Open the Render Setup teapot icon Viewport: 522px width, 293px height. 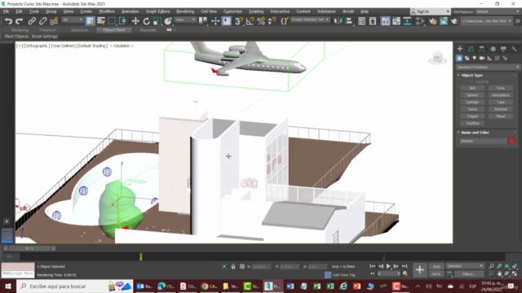(x=432, y=21)
